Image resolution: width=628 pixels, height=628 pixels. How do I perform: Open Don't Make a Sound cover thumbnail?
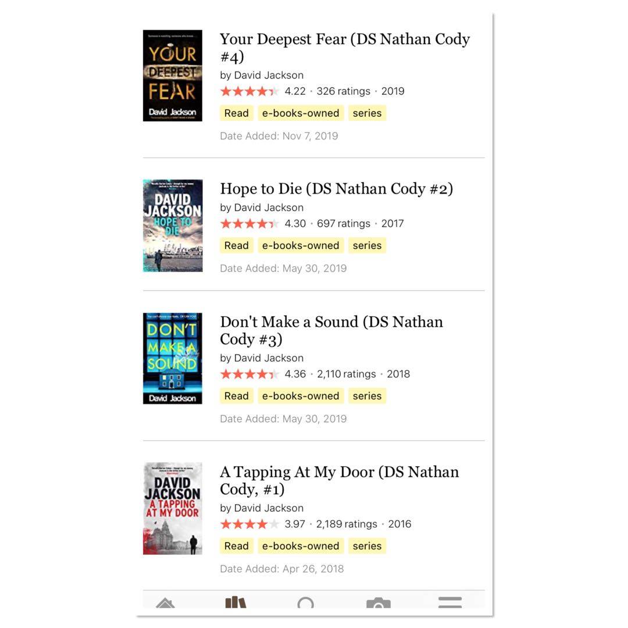tap(173, 358)
